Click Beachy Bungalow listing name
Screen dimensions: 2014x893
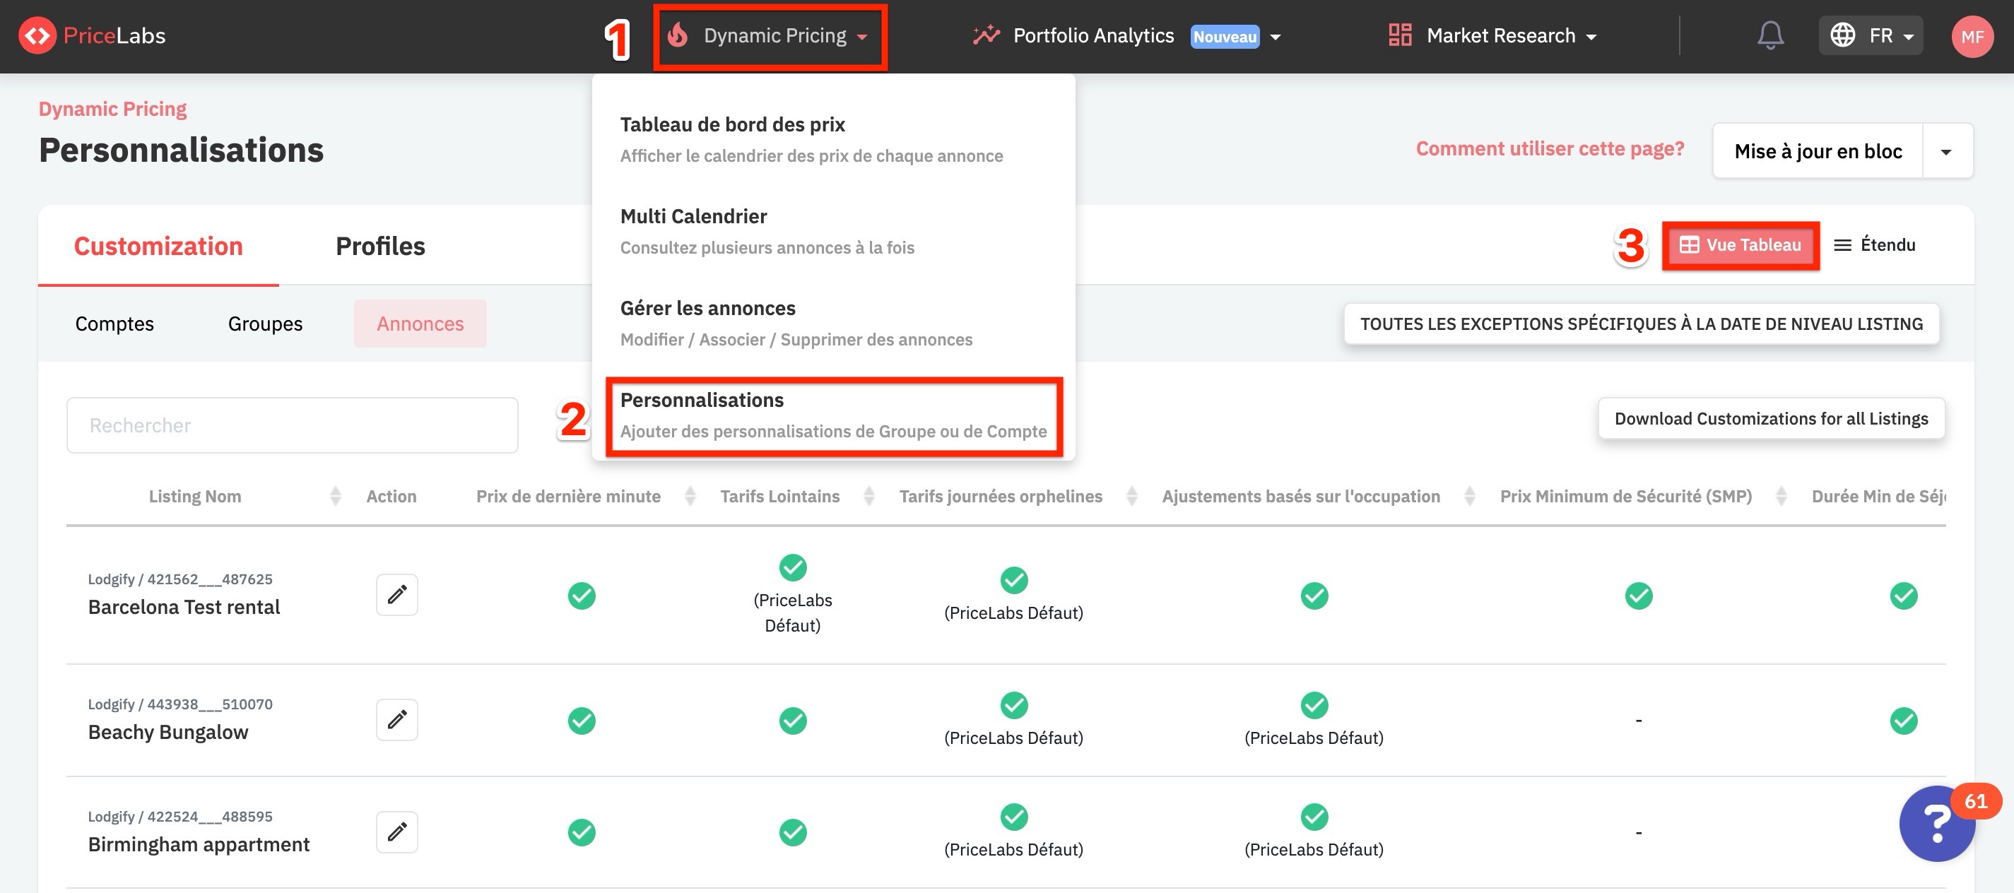[168, 731]
